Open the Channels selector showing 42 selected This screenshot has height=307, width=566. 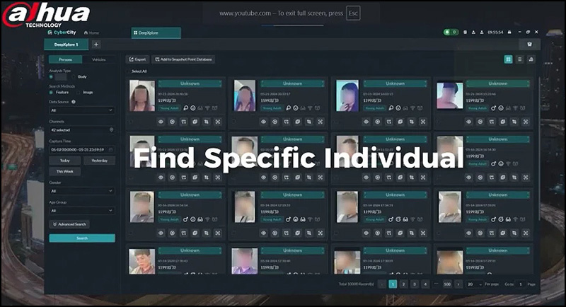point(82,130)
